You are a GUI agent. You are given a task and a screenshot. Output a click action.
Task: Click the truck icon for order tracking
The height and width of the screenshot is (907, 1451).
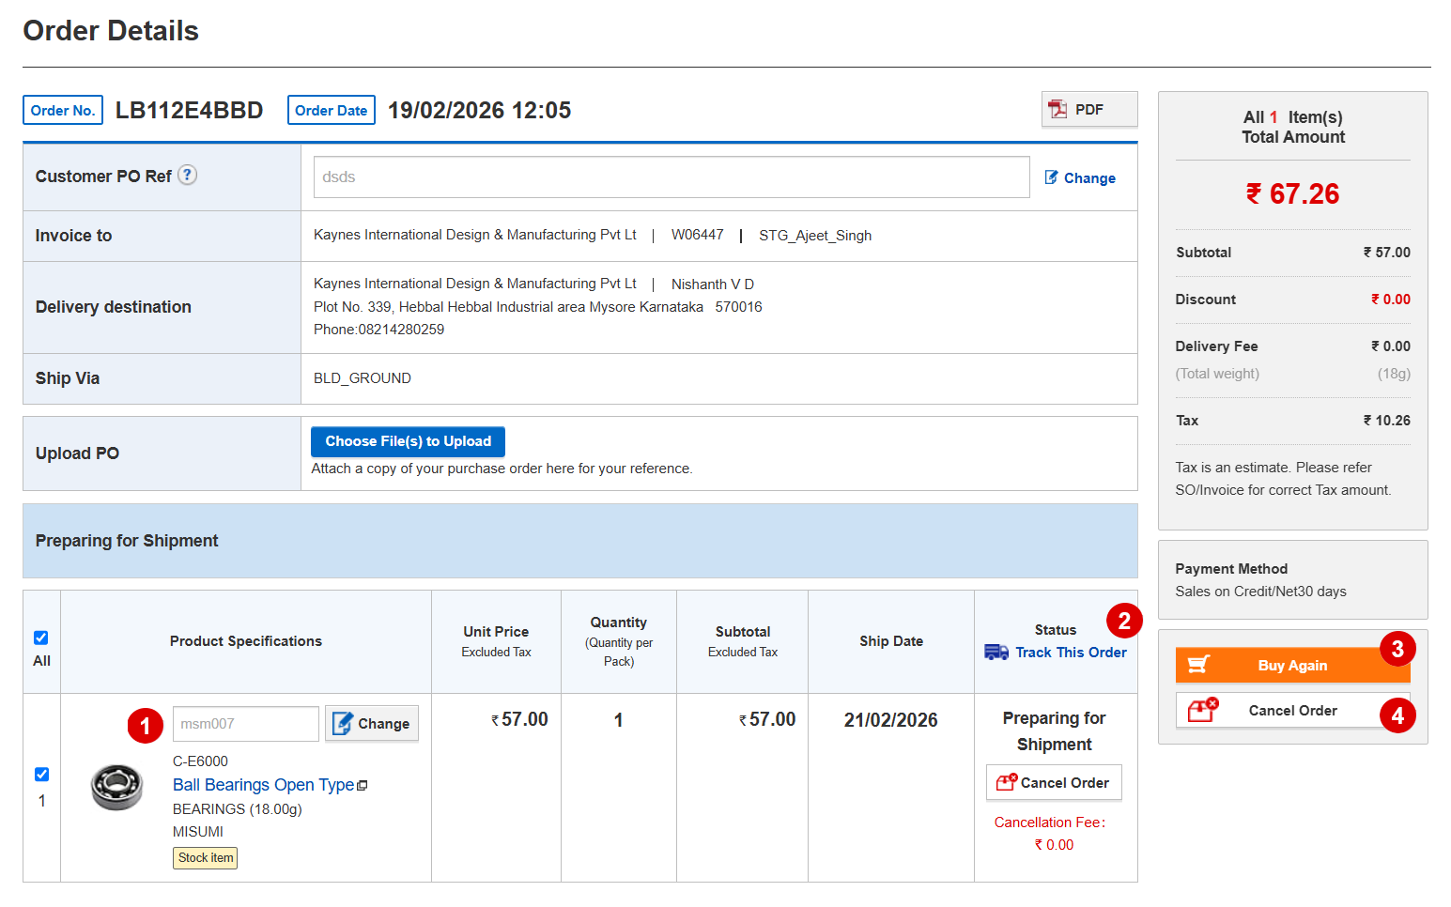(x=996, y=652)
